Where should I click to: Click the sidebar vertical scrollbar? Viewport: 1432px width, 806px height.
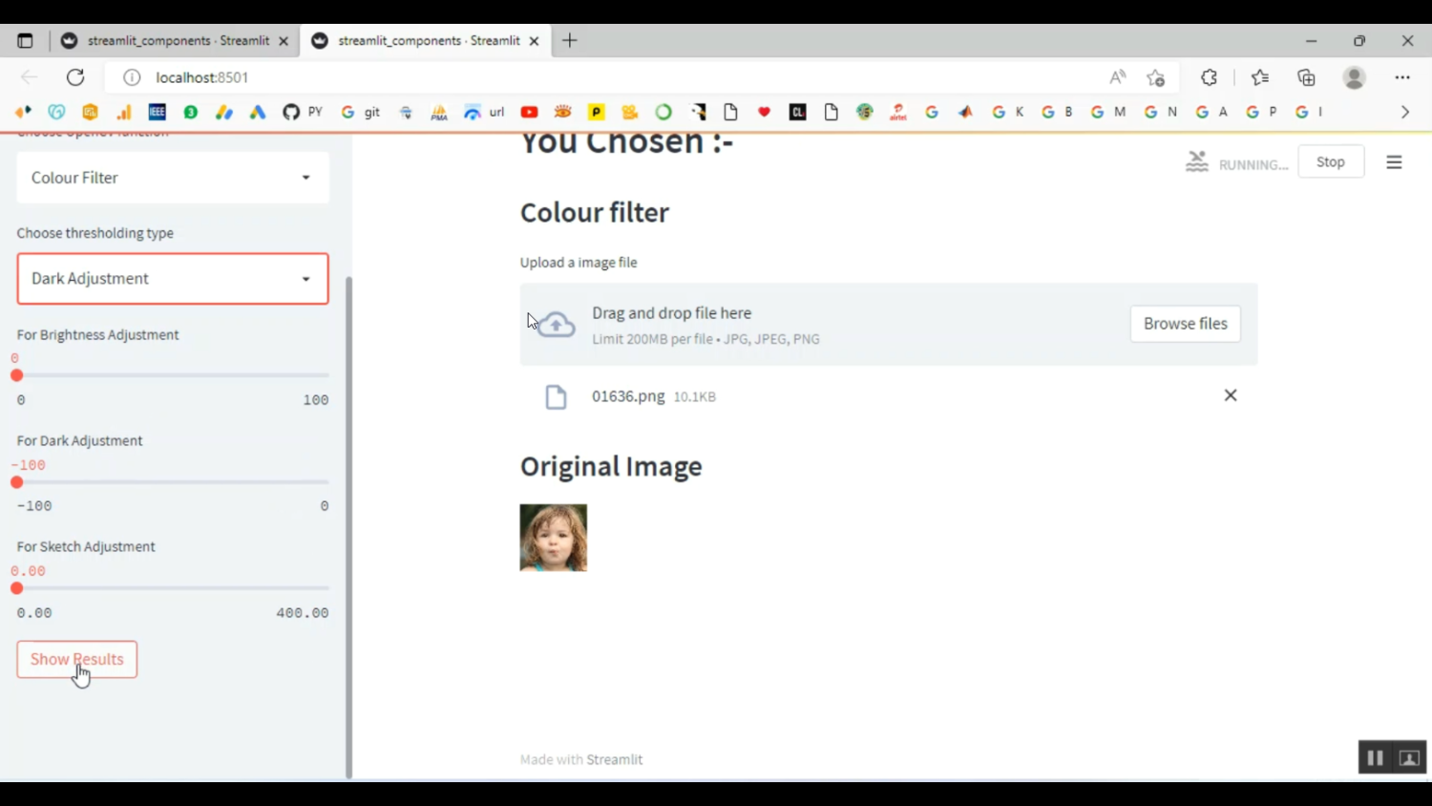point(348,526)
